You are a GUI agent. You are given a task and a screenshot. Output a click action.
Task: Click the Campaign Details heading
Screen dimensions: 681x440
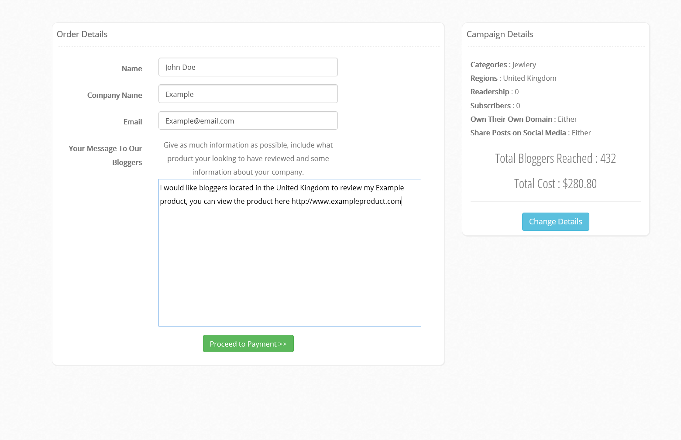[500, 34]
